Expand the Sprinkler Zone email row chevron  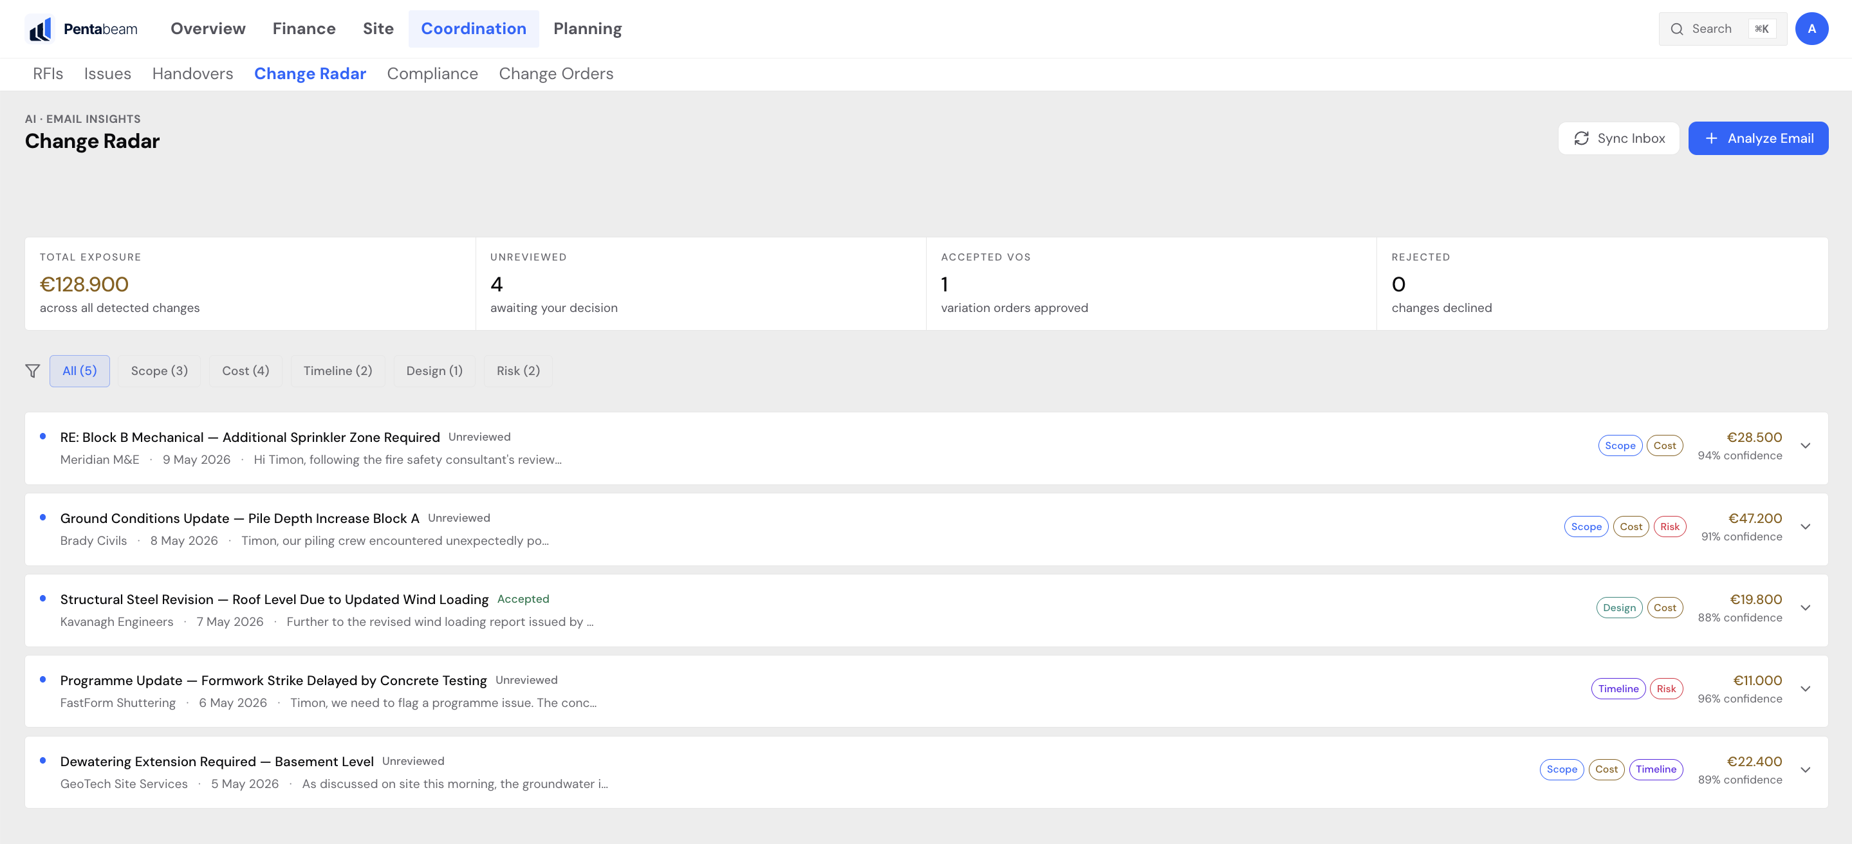(1804, 446)
